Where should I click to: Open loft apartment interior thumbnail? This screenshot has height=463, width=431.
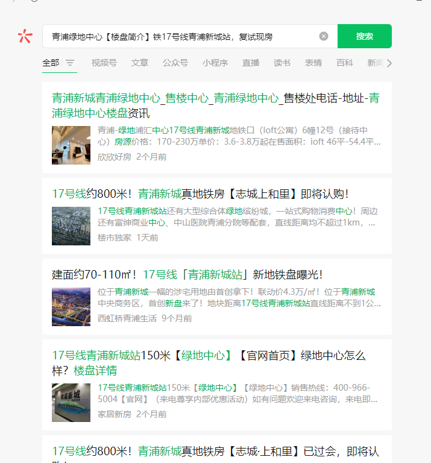click(x=71, y=145)
